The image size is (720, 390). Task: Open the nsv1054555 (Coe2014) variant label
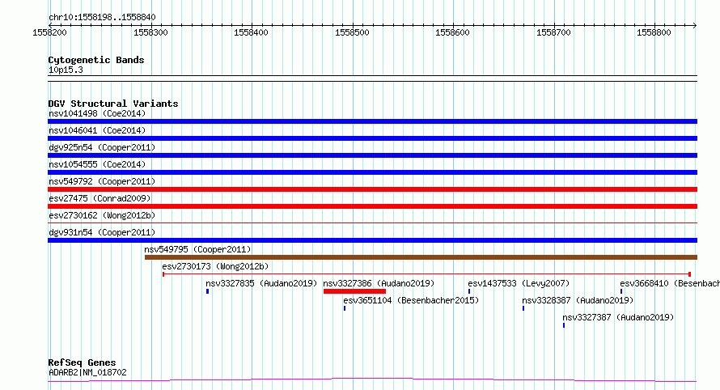97,164
